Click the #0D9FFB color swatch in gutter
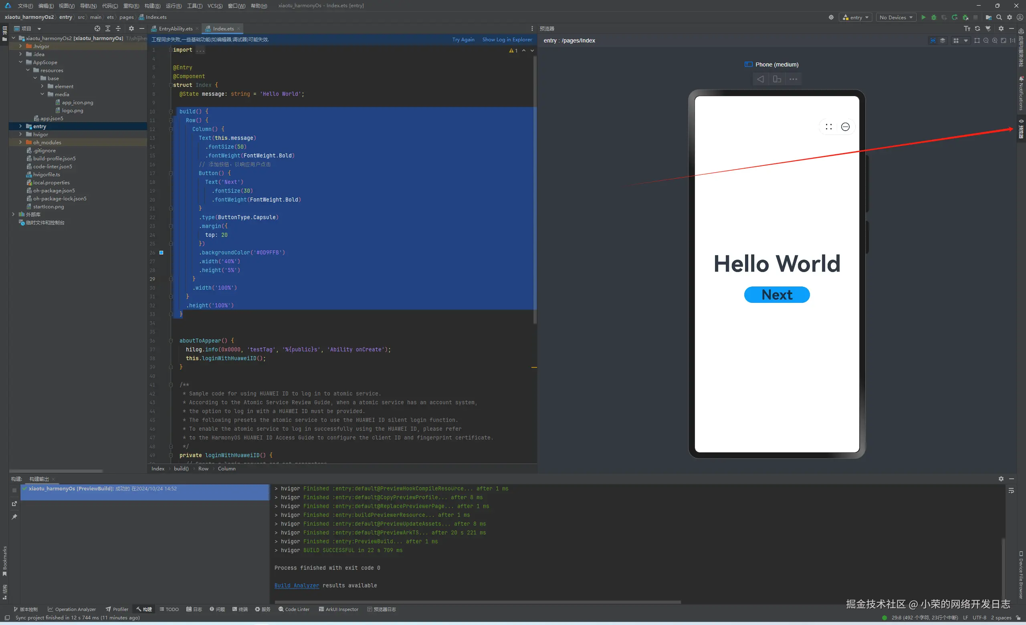This screenshot has height=625, width=1026. [x=161, y=252]
